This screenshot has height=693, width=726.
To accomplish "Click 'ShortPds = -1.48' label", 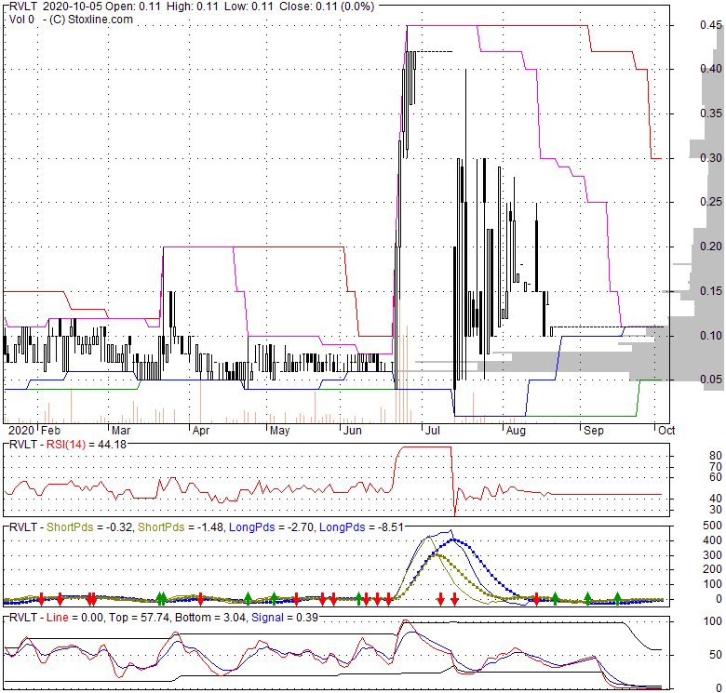I will [x=181, y=527].
